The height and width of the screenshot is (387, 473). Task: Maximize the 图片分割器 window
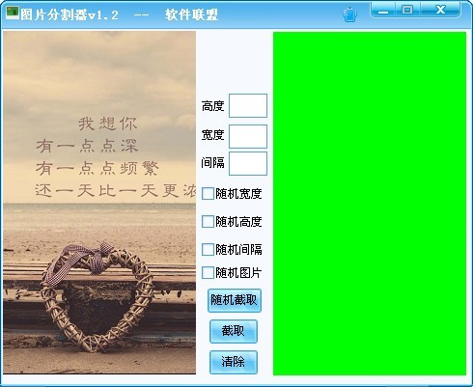tap(407, 10)
